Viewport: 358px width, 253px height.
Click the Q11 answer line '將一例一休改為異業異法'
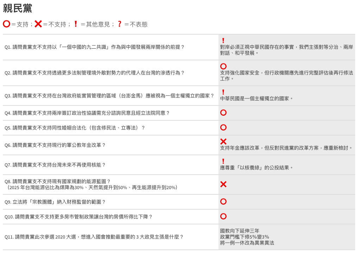pos(247,243)
